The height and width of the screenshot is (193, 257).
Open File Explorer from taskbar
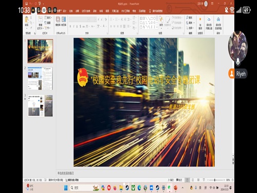pos(121,188)
